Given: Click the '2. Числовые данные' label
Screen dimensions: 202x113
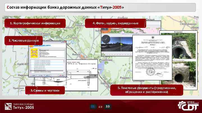Looking at the screenshot, I should 24,40.
